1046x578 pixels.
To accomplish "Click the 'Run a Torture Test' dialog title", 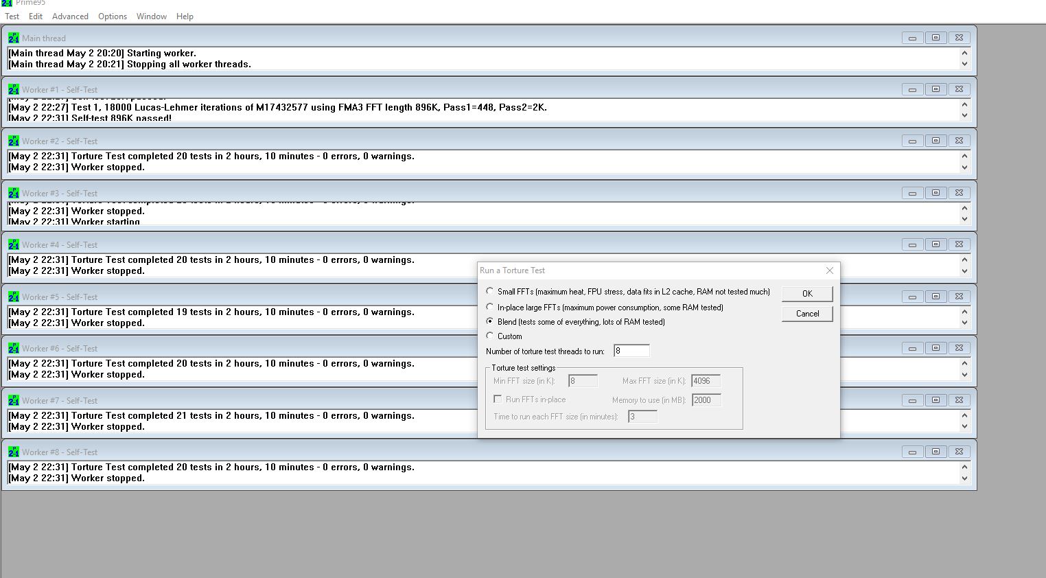I will tap(512, 270).
